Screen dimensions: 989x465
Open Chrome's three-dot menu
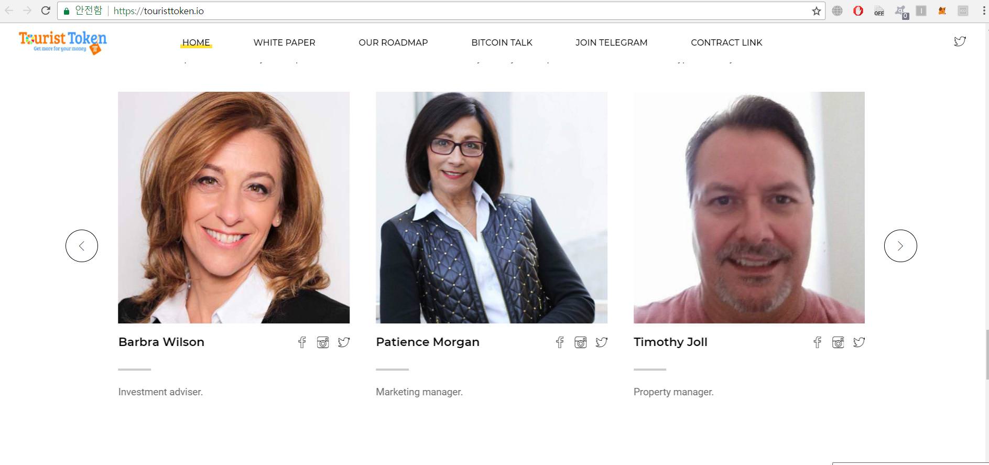coord(984,11)
